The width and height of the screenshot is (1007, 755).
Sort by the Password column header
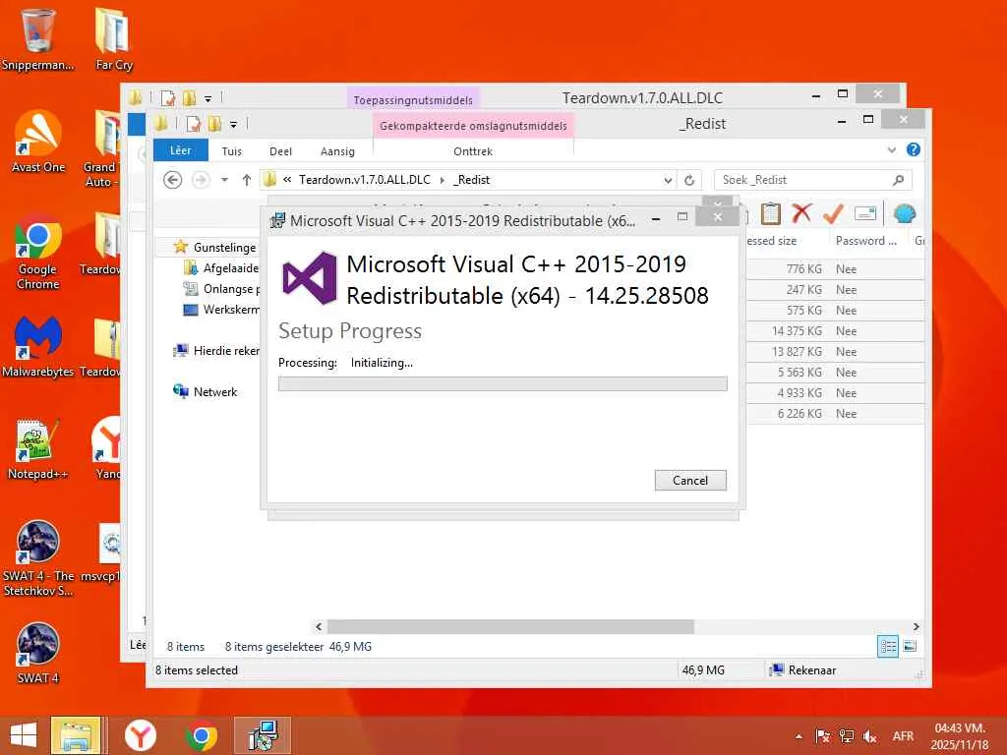(x=865, y=241)
